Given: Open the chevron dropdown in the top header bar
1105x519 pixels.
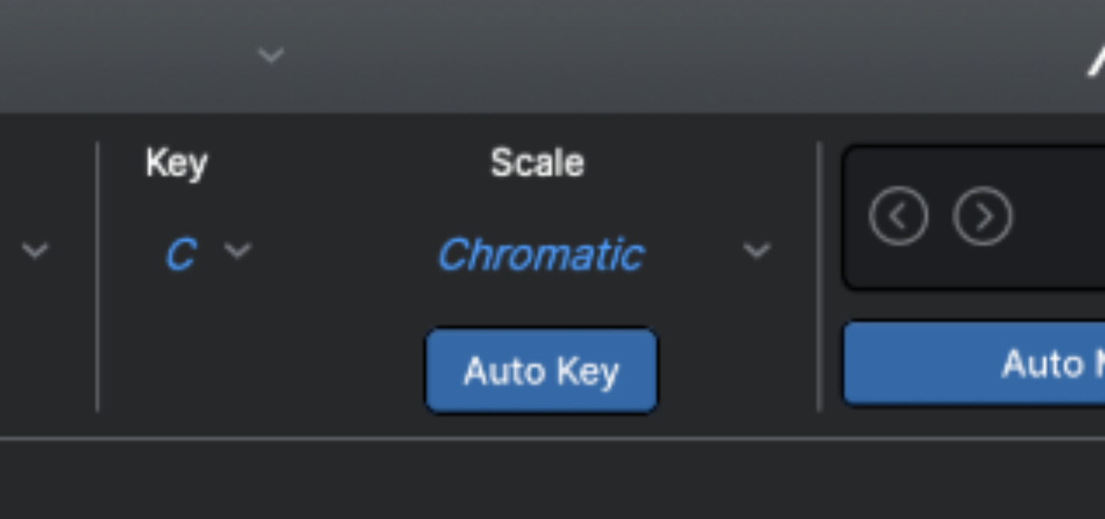Looking at the screenshot, I should tap(271, 55).
